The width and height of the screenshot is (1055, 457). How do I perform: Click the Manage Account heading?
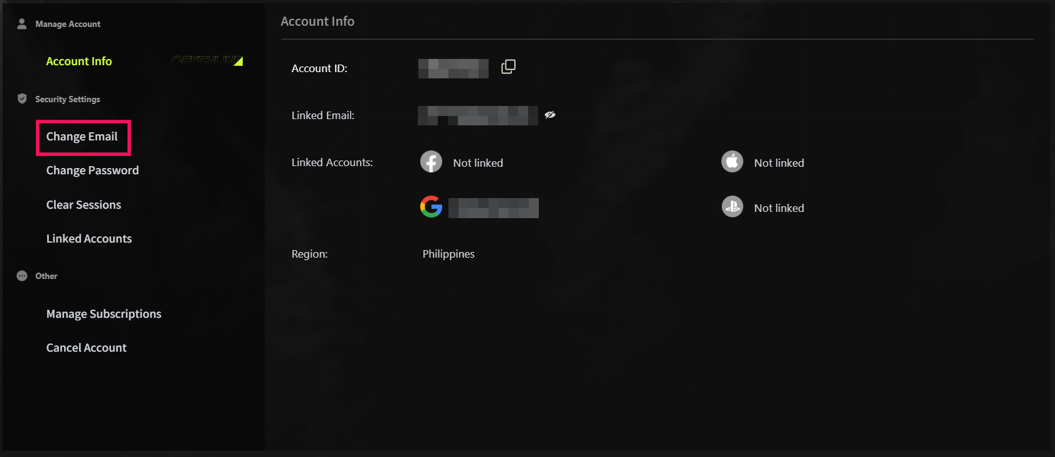[x=68, y=24]
